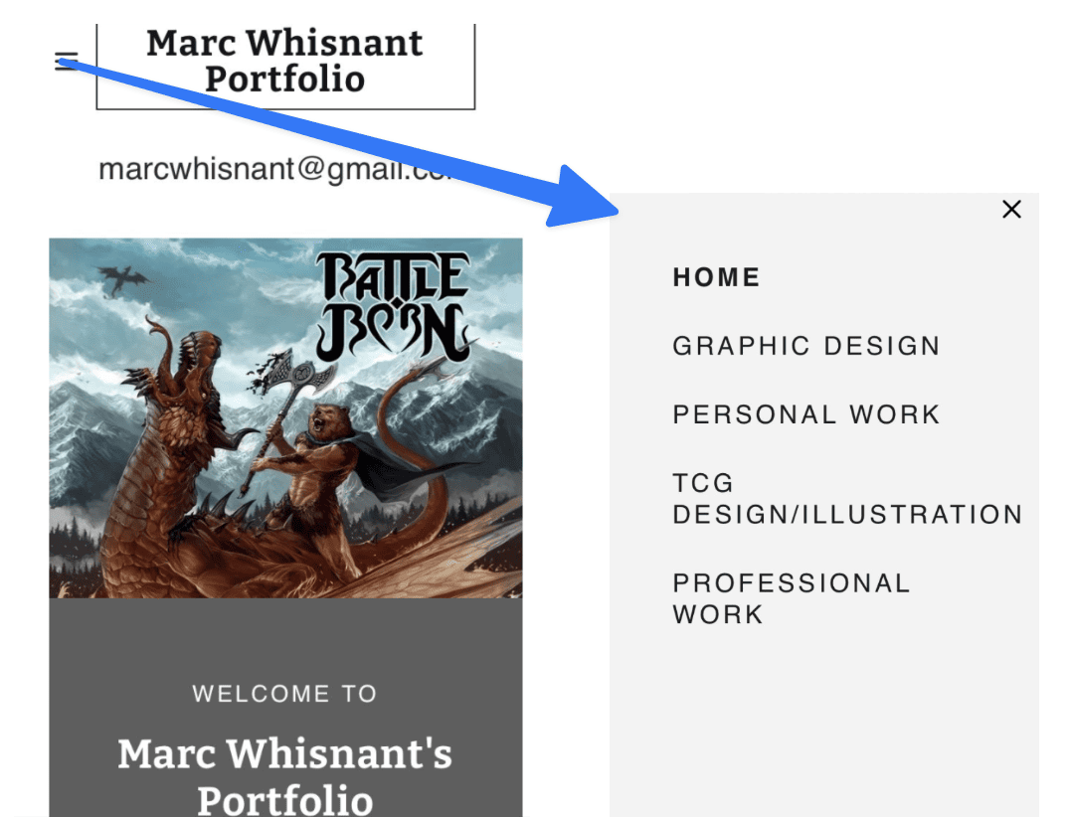This screenshot has height=817, width=1070.
Task: Choose PROFESSIONAL WORK from the menu
Action: click(x=792, y=598)
